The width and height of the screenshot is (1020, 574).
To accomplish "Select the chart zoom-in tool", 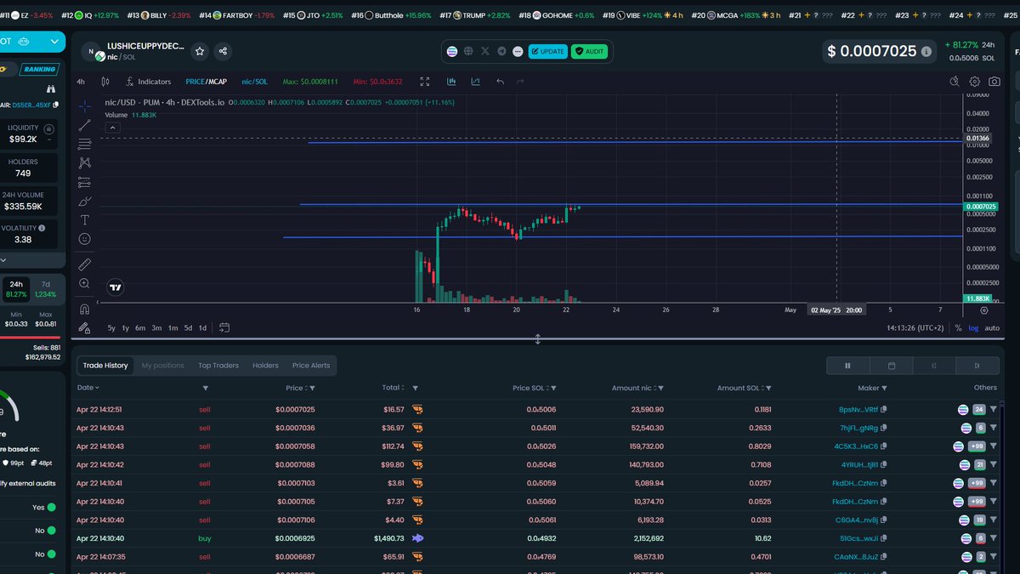I will click(84, 283).
